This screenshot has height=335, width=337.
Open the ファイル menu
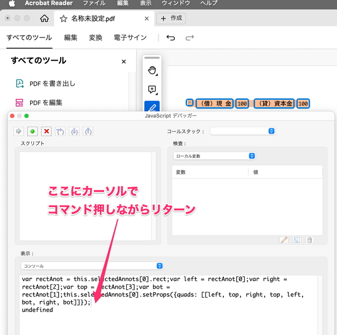(95, 3)
